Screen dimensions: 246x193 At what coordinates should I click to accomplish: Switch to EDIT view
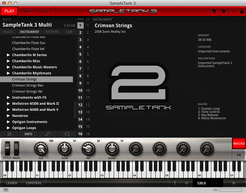46,11
